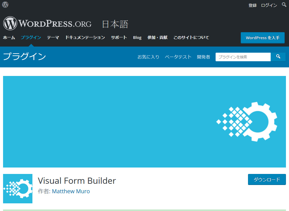Click the プラグイン section heading
The image size is (289, 211).
tap(24, 56)
